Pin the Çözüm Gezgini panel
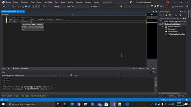The image size is (191, 107). click(183, 12)
